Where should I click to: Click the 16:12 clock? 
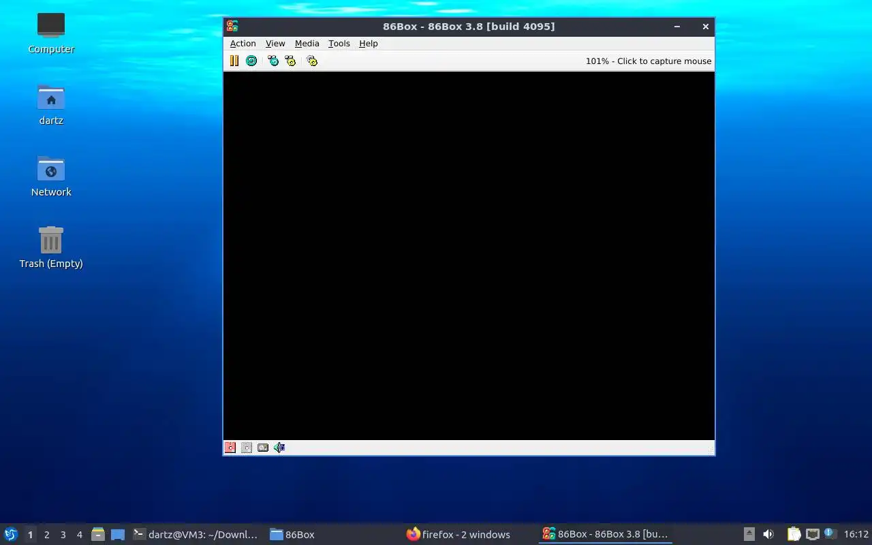point(856,534)
